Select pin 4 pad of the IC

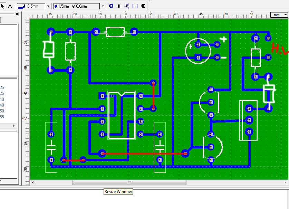pyautogui.click(x=102, y=134)
